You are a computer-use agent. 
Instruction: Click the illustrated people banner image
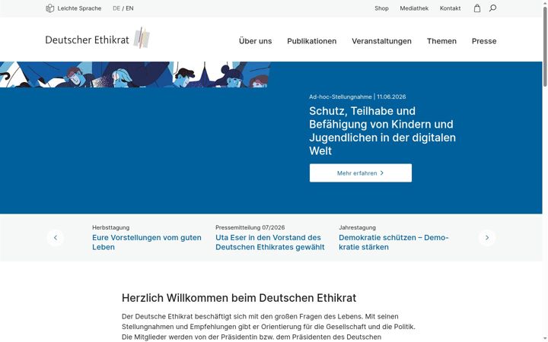[135, 74]
